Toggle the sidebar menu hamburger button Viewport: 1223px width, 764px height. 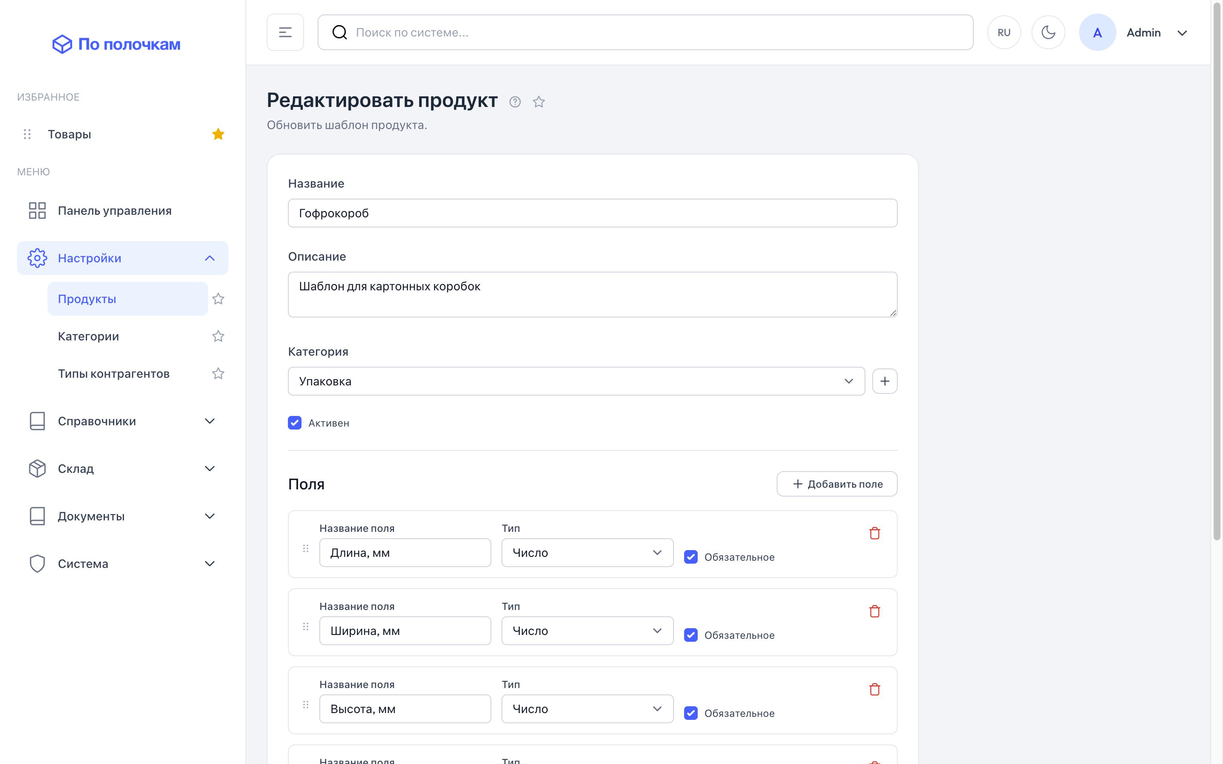[x=285, y=32]
